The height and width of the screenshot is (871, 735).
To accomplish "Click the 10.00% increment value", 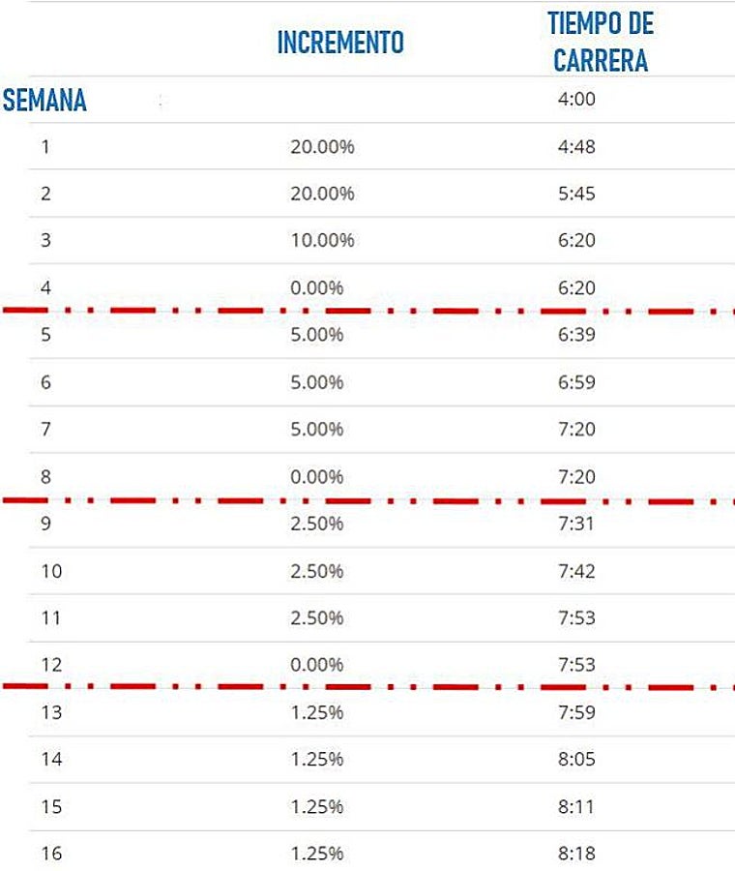I will coord(322,241).
